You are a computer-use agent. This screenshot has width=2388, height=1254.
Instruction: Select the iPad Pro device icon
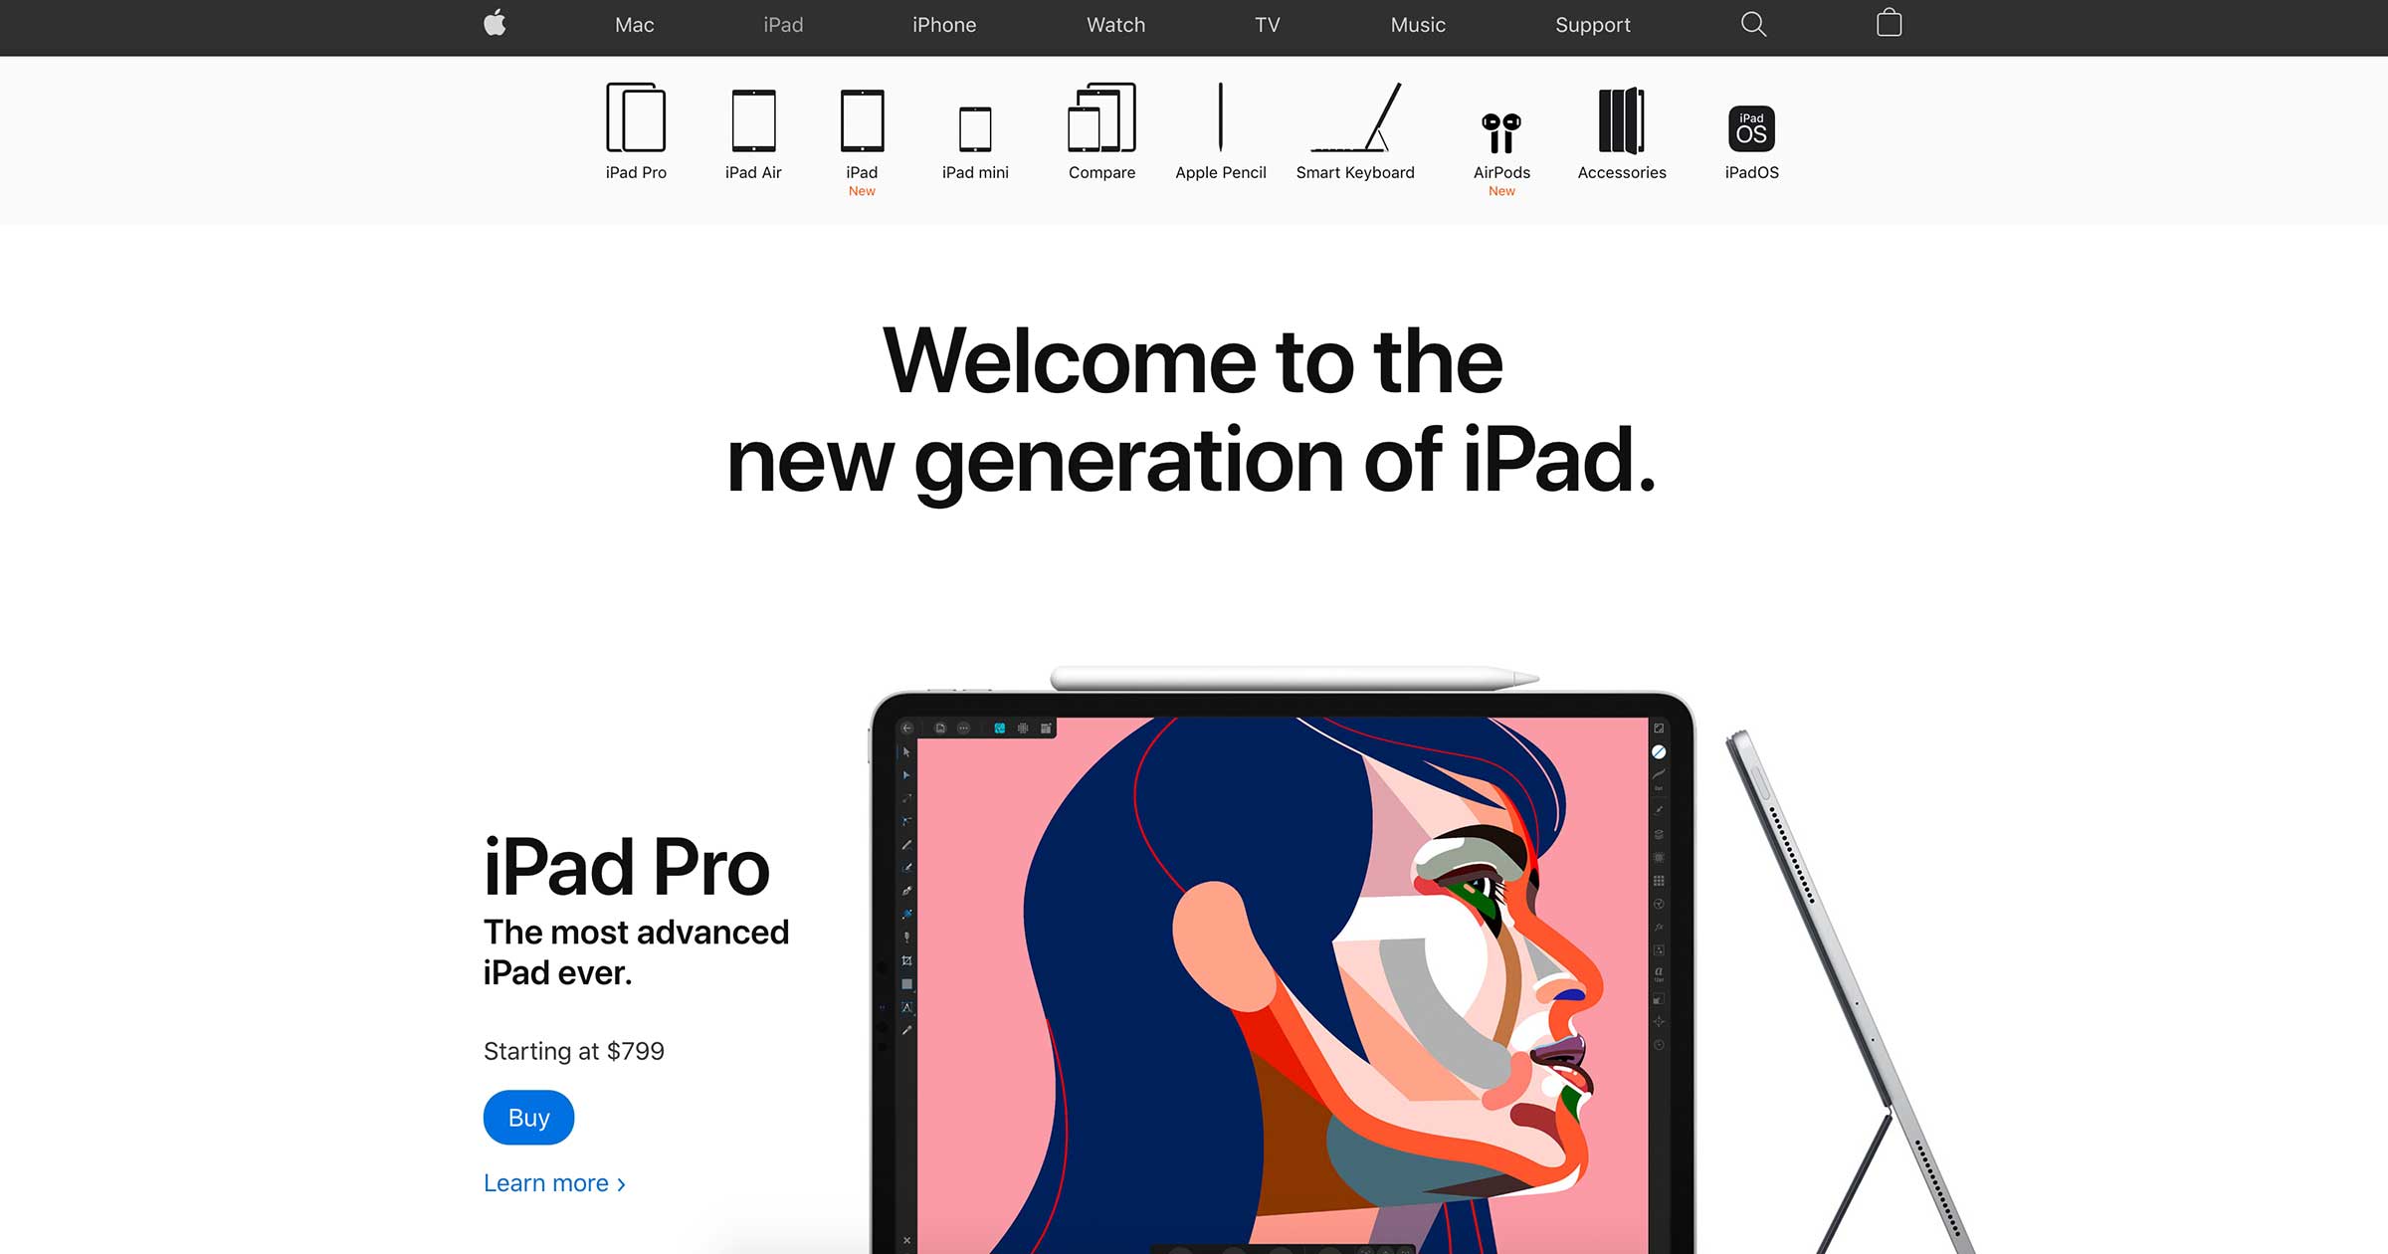tap(636, 117)
